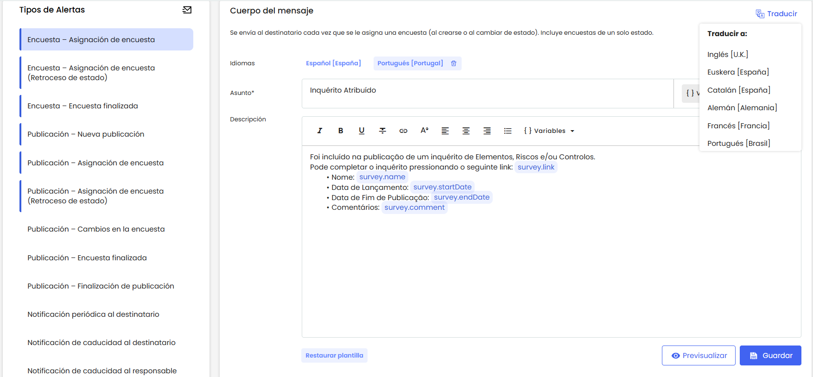This screenshot has width=813, height=377.
Task: Click the Guardar button
Action: [770, 355]
